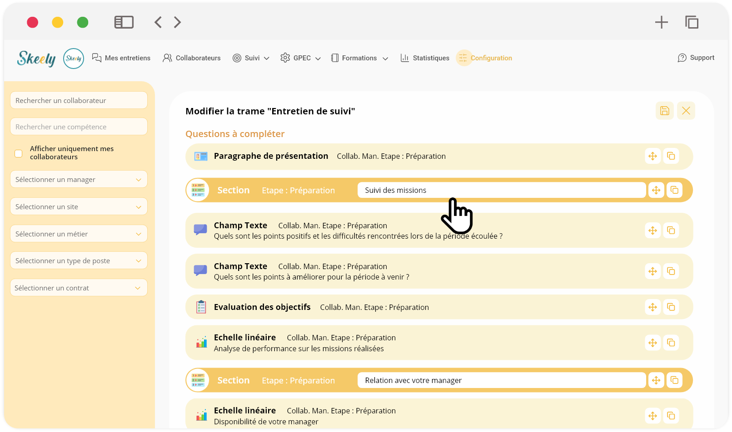The width and height of the screenshot is (732, 432).
Task: Click the Rechercher un collaborateur search field
Action: click(79, 101)
